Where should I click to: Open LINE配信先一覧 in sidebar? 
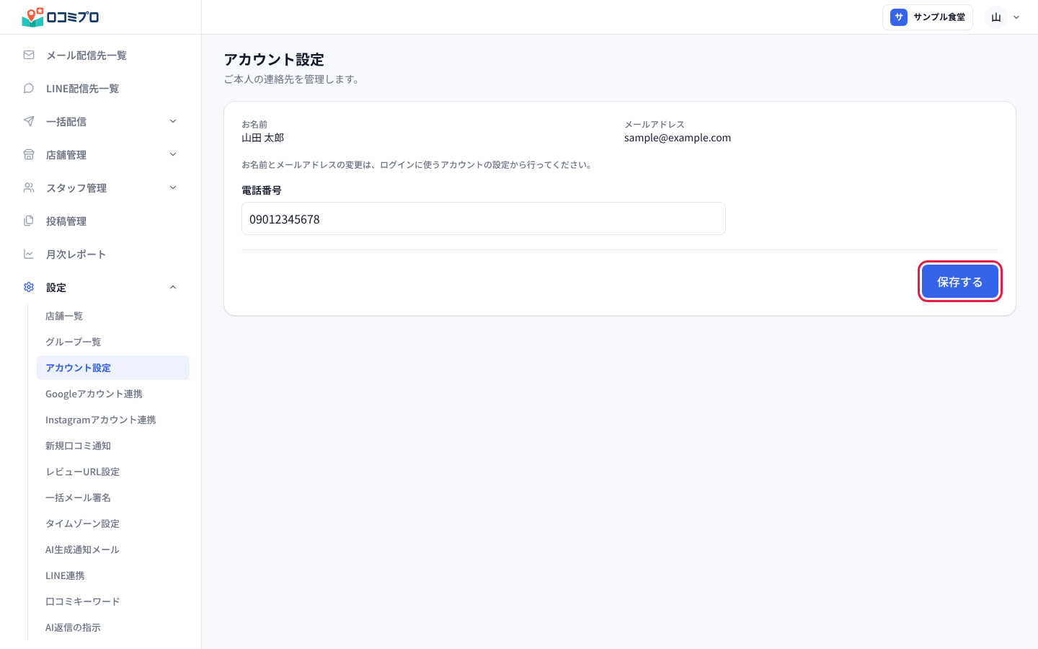click(x=101, y=89)
